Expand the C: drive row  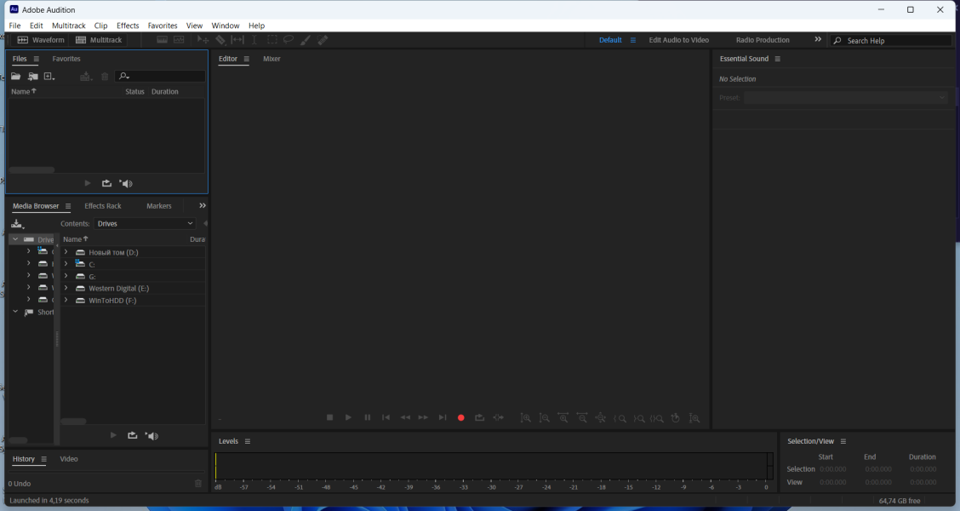click(x=66, y=263)
